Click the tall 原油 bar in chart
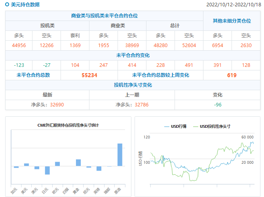 (120, 155)
